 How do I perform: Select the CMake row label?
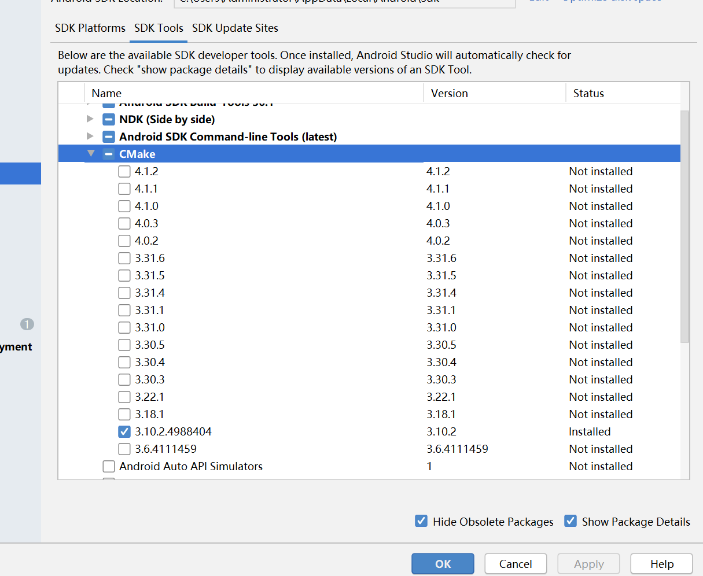pyautogui.click(x=137, y=154)
